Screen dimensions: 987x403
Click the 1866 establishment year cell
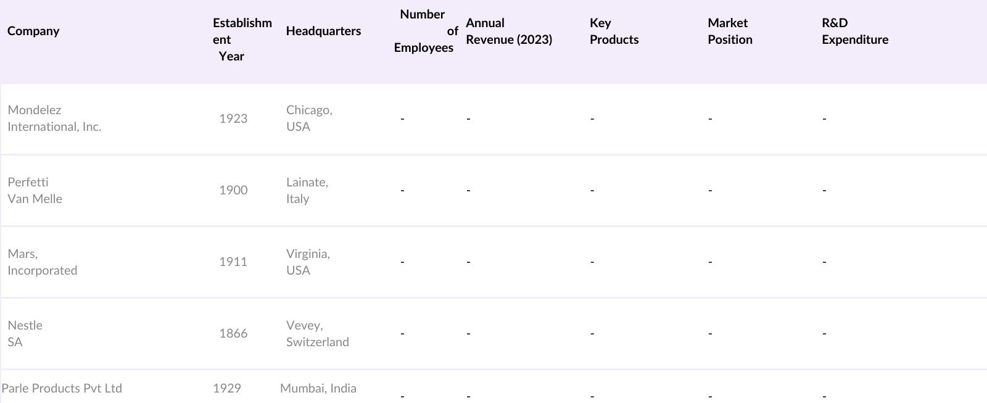pos(233,333)
